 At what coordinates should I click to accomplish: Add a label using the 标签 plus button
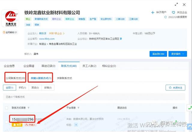pyautogui.click(x=76, y=125)
